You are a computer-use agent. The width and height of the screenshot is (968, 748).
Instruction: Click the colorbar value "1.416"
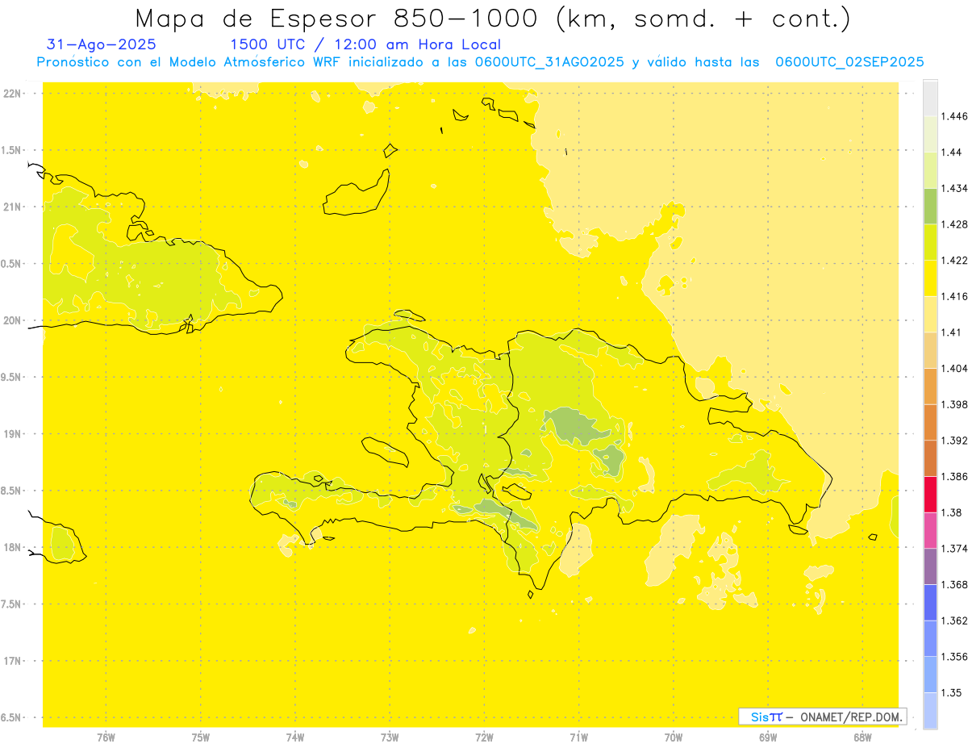pos(953,296)
